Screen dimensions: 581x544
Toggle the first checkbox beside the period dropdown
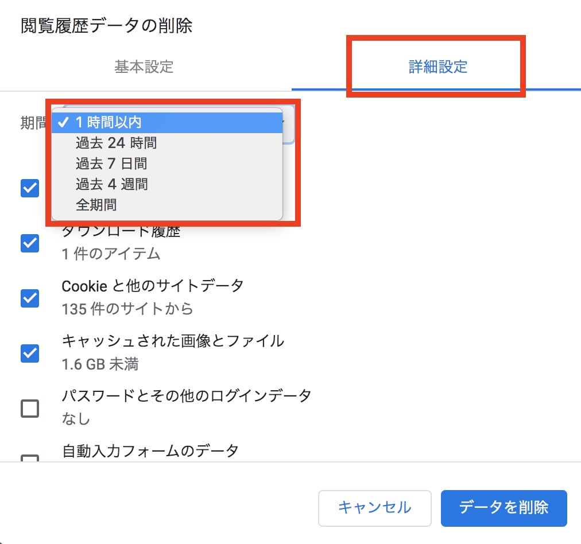coord(30,188)
